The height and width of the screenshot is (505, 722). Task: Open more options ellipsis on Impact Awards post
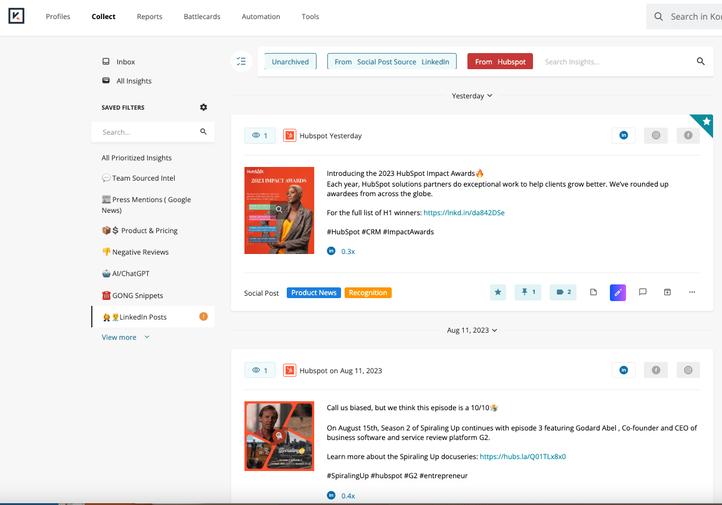tap(692, 292)
